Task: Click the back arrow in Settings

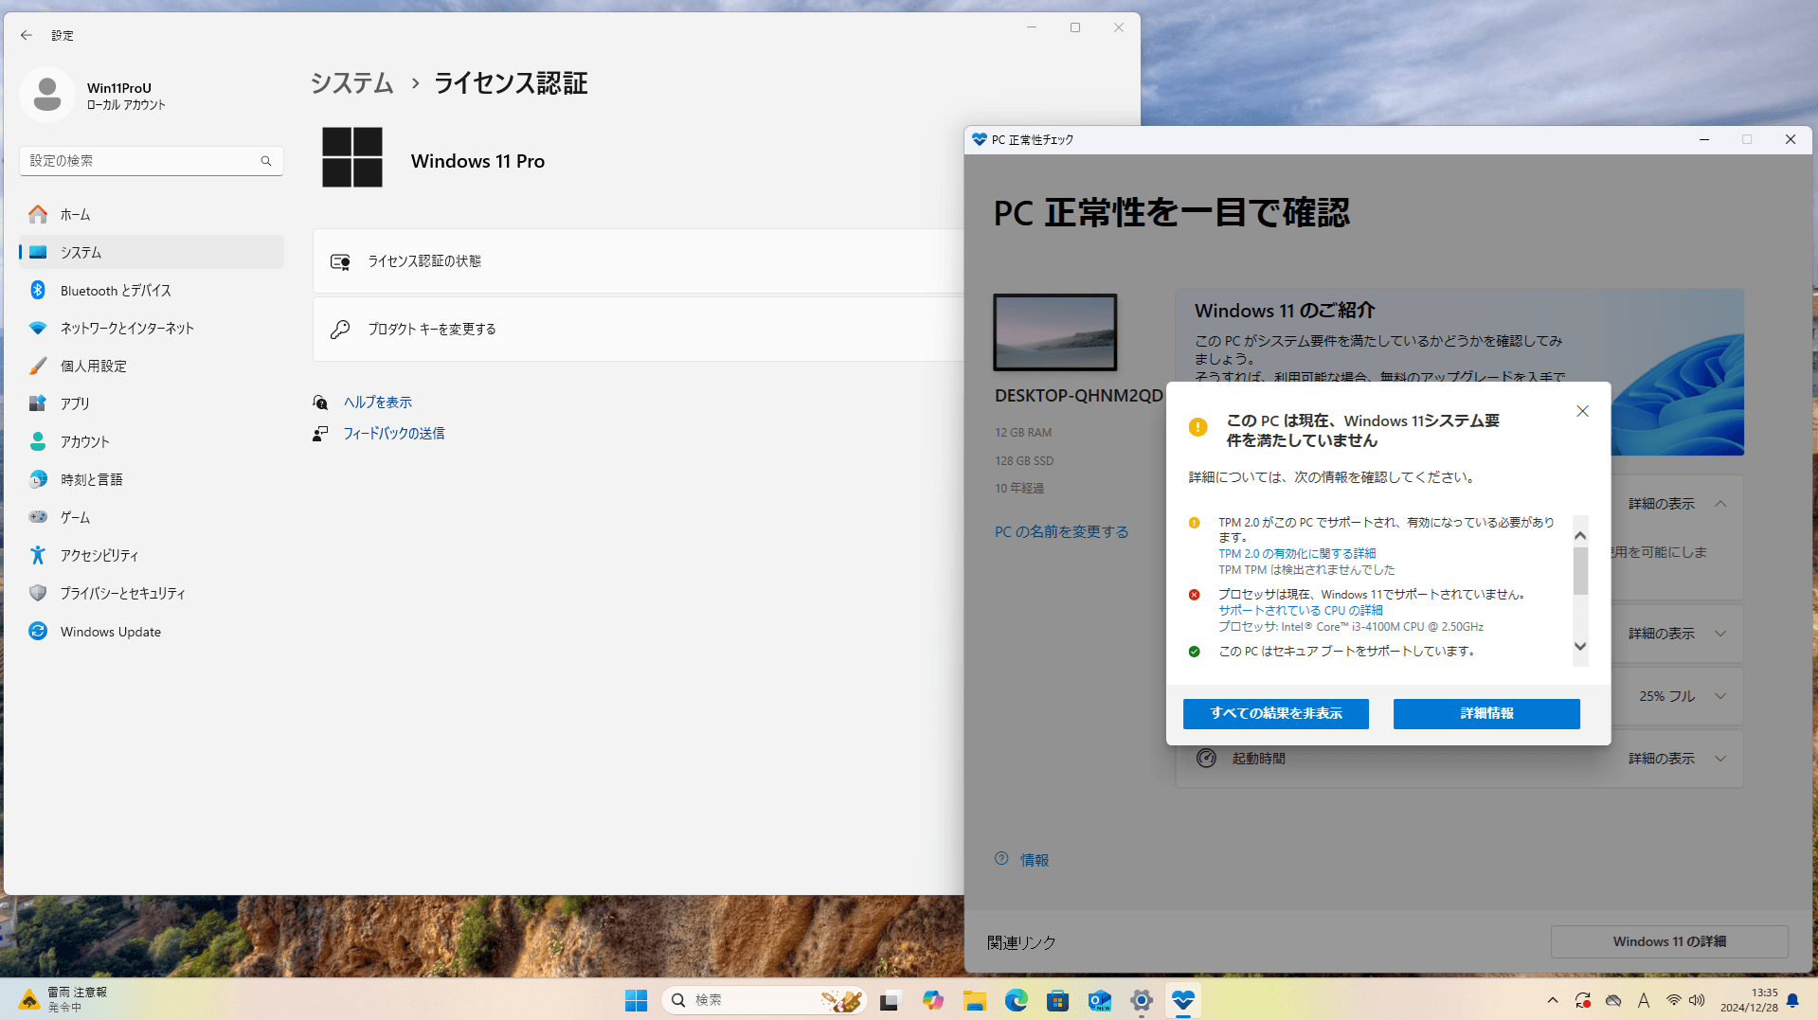Action: click(x=26, y=35)
